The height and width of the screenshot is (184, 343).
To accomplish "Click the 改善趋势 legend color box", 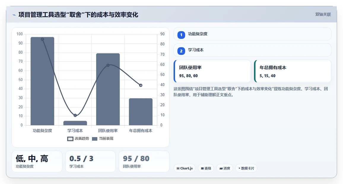I will click(x=70, y=139).
